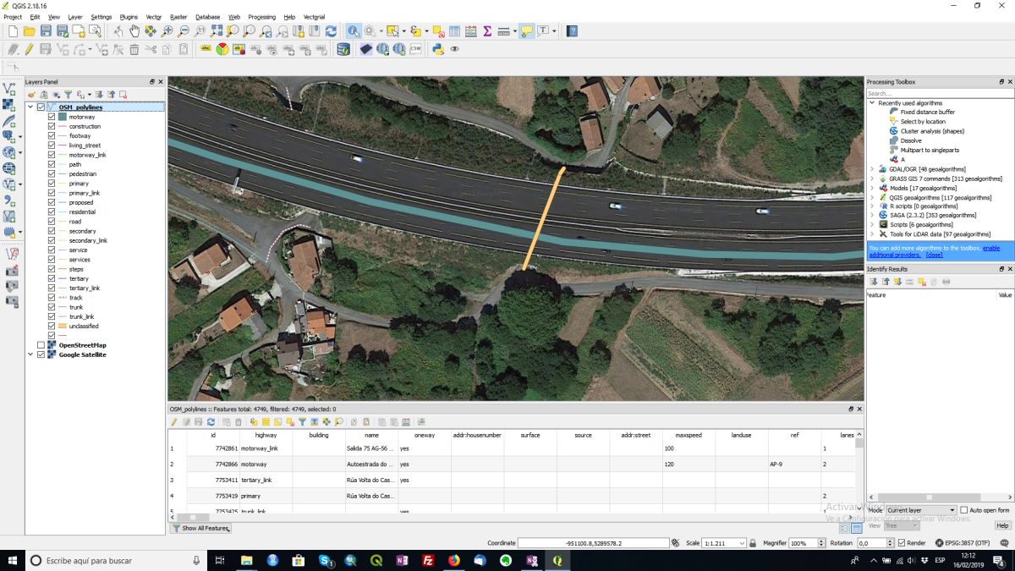
Task: Open the Mode Current layer dropdown
Action: (x=920, y=510)
